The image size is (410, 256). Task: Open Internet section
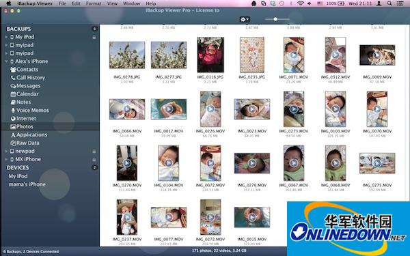23,118
